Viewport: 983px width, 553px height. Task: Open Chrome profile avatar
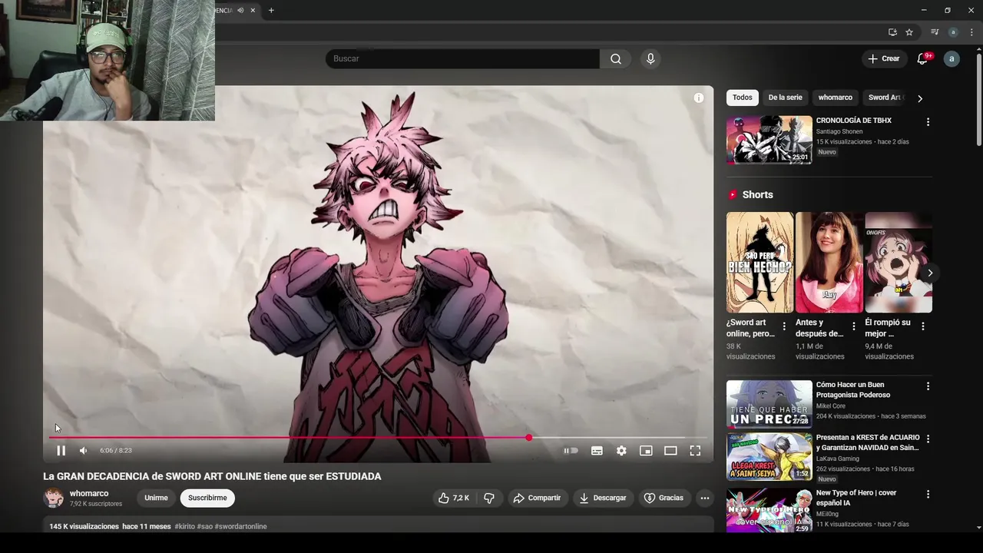(x=953, y=32)
